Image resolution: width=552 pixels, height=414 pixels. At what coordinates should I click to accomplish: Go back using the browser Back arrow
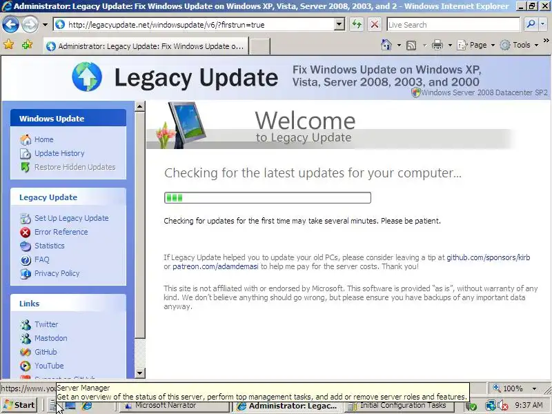(x=10, y=25)
